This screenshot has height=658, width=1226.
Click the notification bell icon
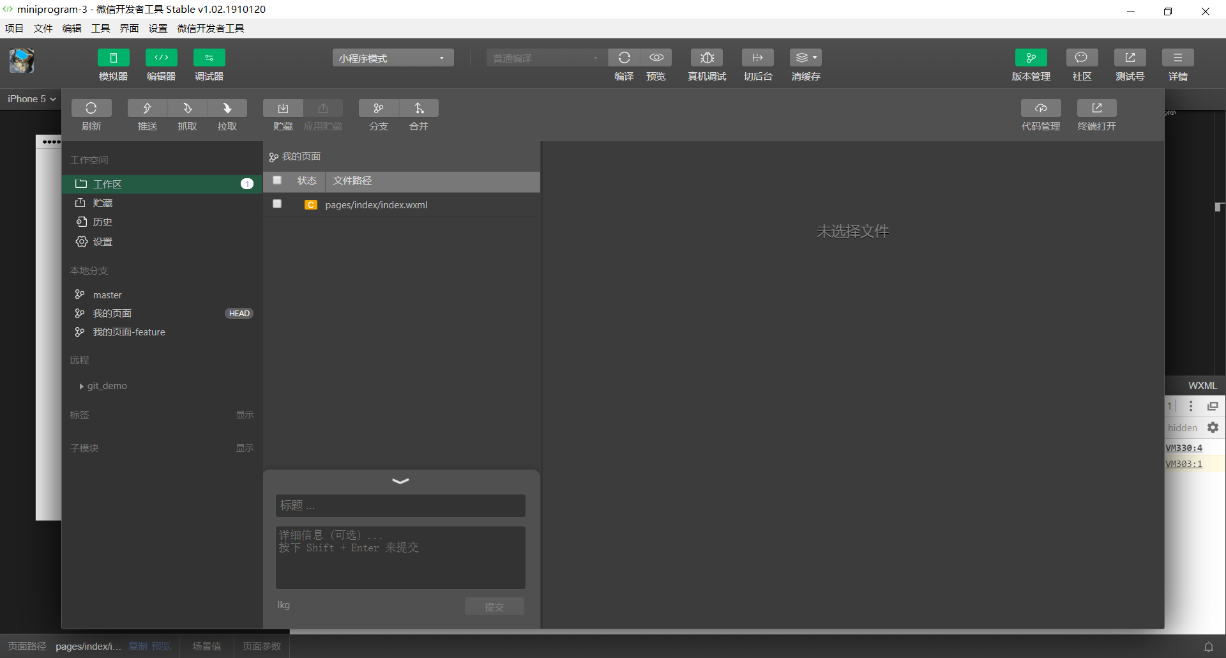(1209, 647)
